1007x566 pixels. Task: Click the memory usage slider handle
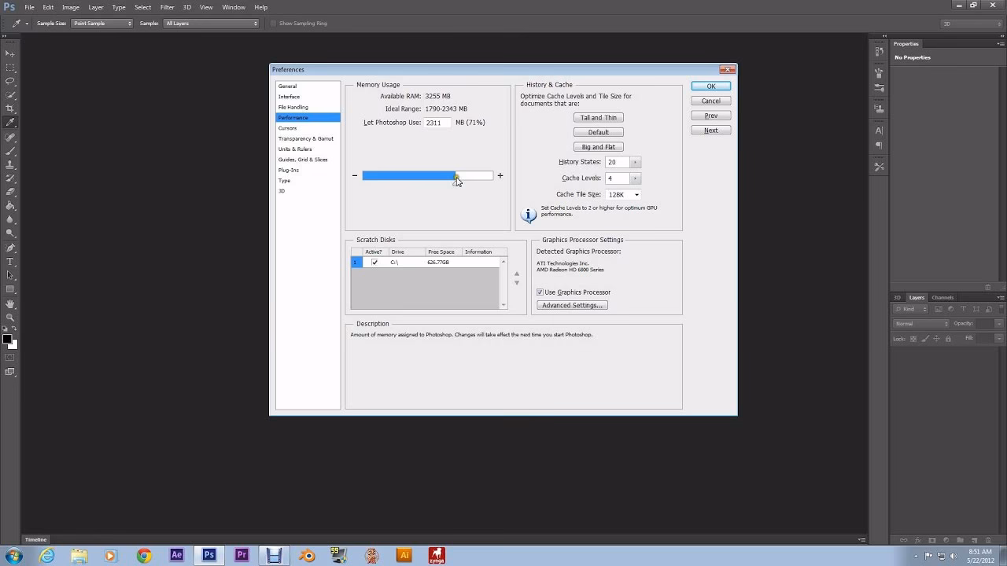pyautogui.click(x=456, y=175)
